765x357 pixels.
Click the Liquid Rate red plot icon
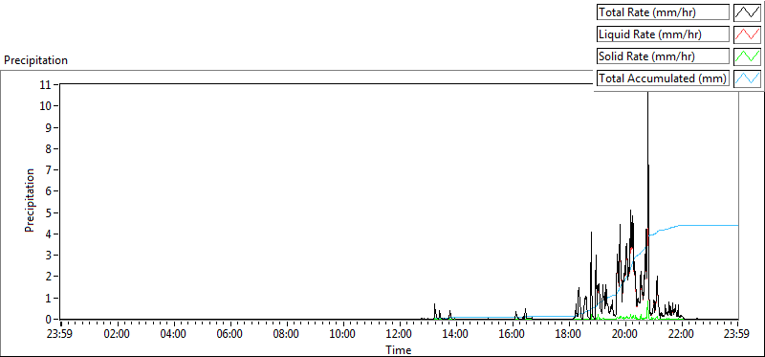tap(747, 34)
